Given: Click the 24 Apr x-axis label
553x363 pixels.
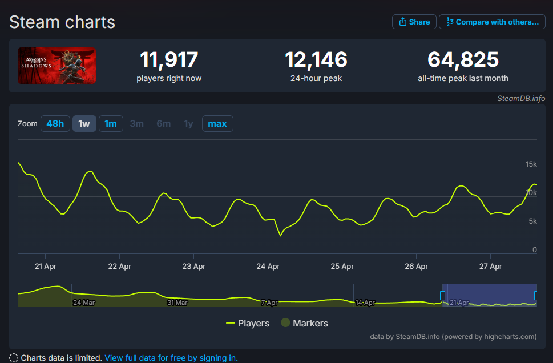Looking at the screenshot, I should [x=268, y=267].
